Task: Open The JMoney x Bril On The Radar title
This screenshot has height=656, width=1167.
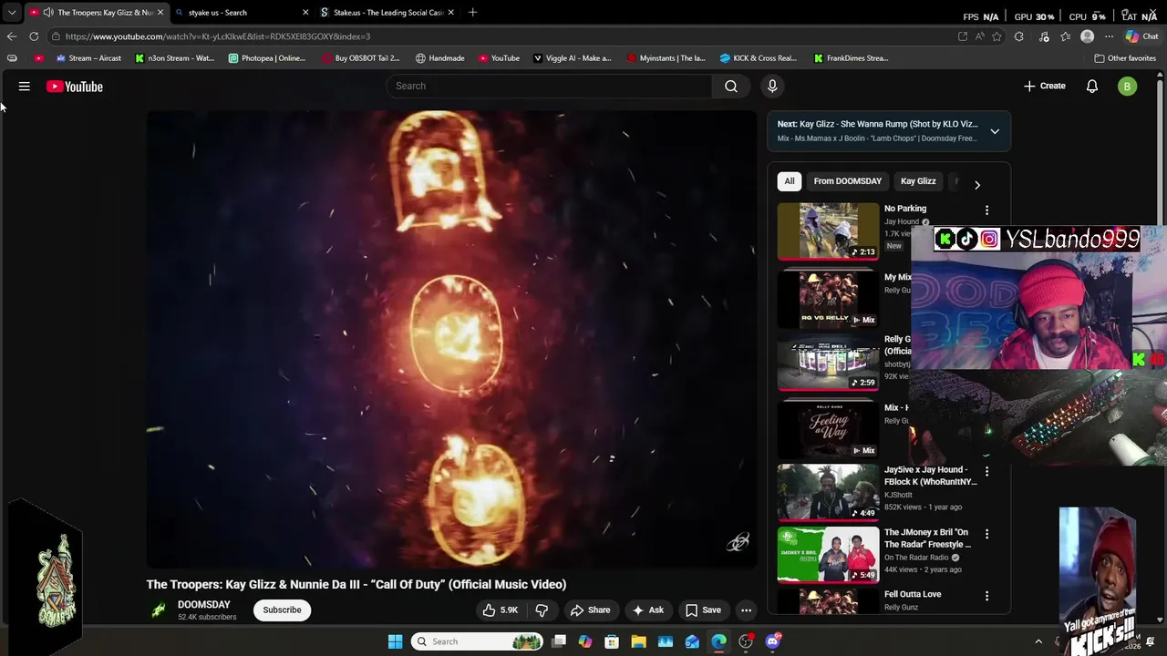Action: 927,538
